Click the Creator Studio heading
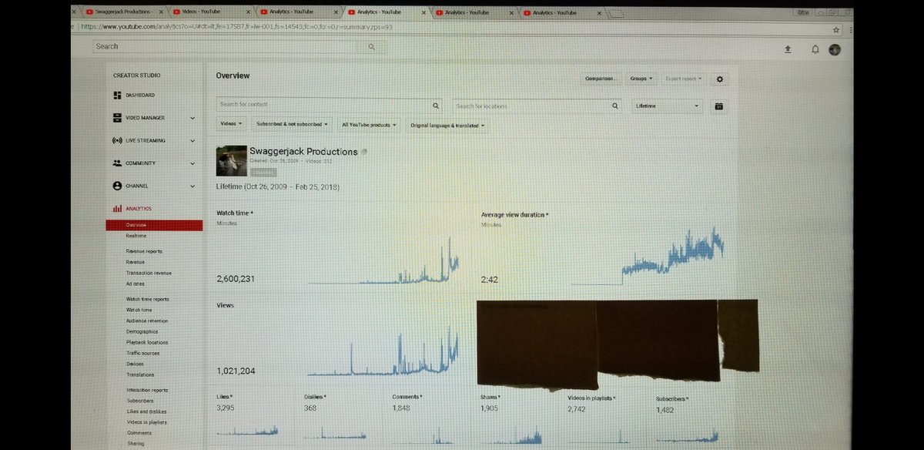This screenshot has height=450, width=924. click(x=137, y=76)
